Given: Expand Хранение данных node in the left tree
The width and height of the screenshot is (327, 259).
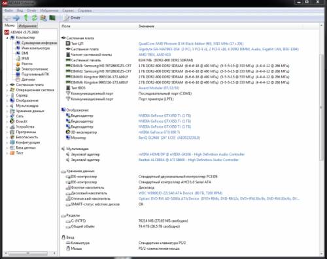Looking at the screenshot, I should (7, 111).
